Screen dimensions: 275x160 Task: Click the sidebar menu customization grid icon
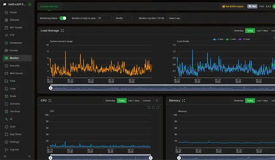(x=29, y=156)
